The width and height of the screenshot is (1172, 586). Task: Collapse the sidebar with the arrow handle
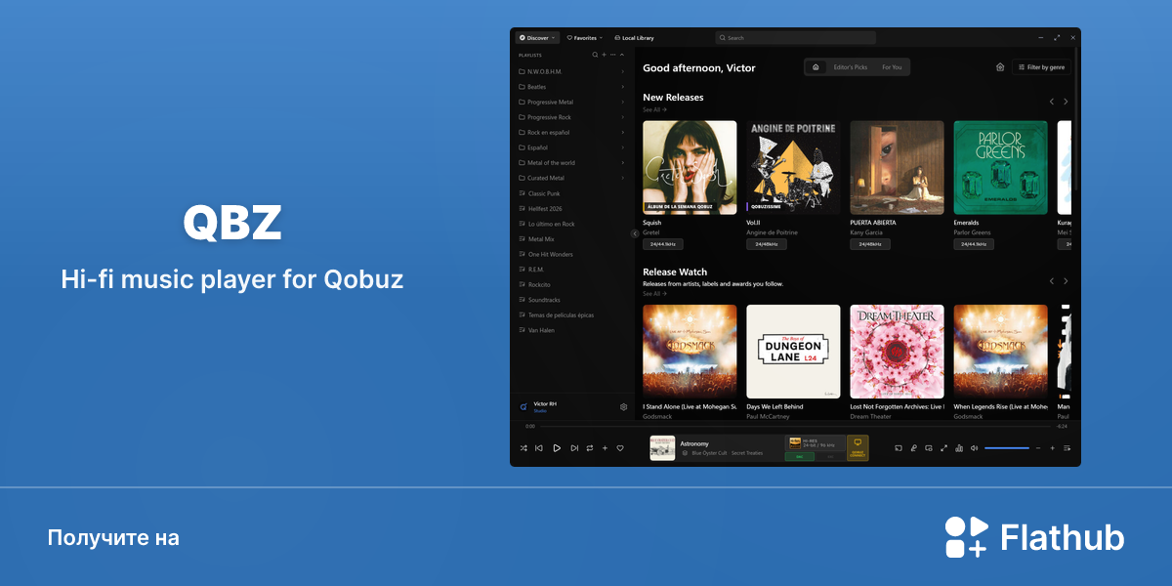[x=635, y=233]
